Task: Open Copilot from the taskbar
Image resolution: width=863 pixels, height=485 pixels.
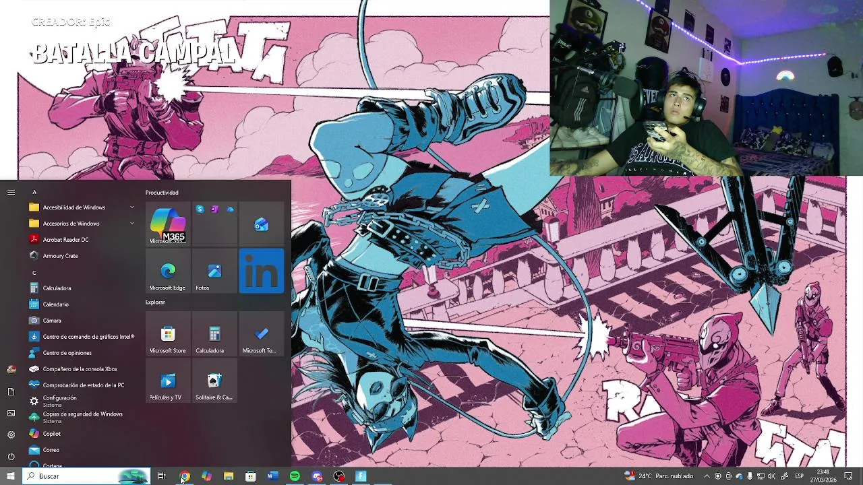Action: click(x=206, y=476)
